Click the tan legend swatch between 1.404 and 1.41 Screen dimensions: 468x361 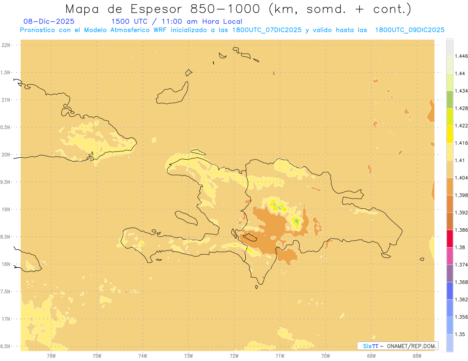pos(450,169)
